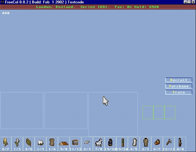Click the '12/13' tools price text
The width and height of the screenshot is (196, 152).
point(169,149)
